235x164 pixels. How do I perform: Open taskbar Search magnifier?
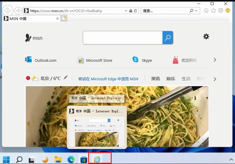19,159
